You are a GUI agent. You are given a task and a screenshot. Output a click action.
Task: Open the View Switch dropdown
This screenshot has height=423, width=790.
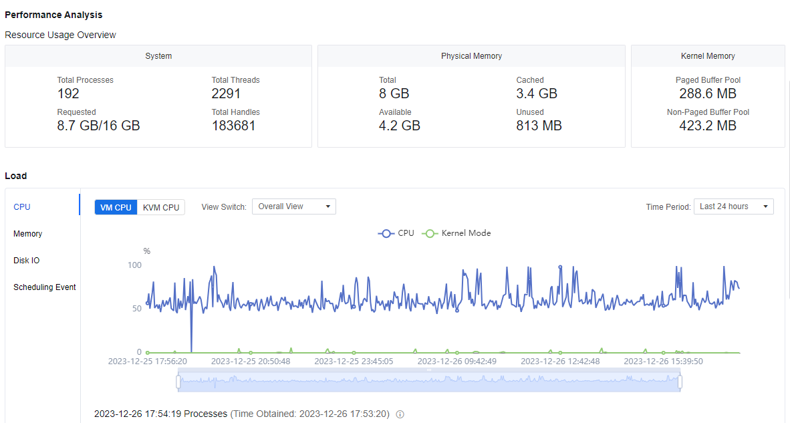click(x=293, y=206)
